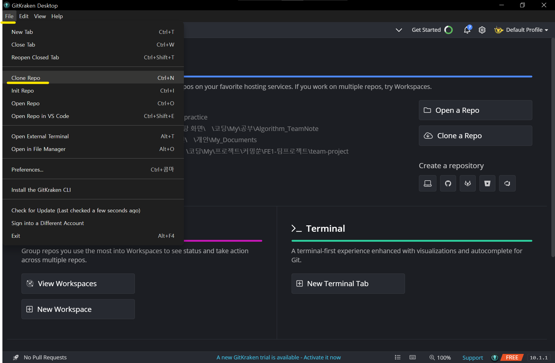Viewport: 555px width, 363px height.
Task: Create a repository on Bitbucket icon
Action: 487,183
